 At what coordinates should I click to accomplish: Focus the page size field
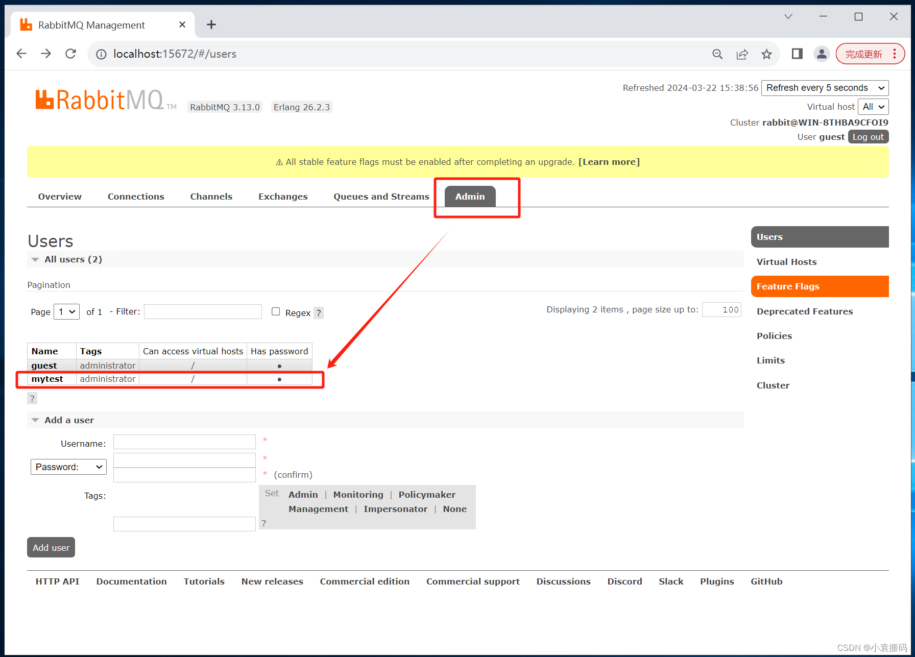coord(721,309)
